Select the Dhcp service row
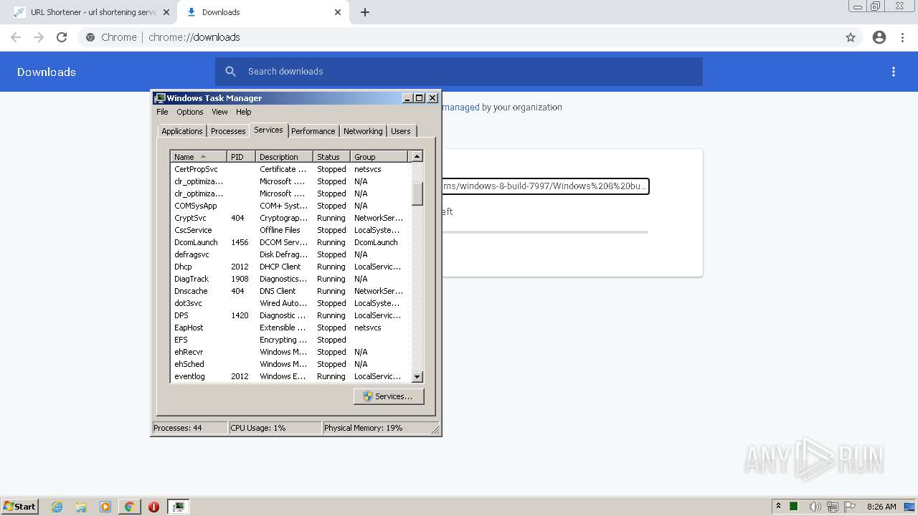 click(290, 267)
